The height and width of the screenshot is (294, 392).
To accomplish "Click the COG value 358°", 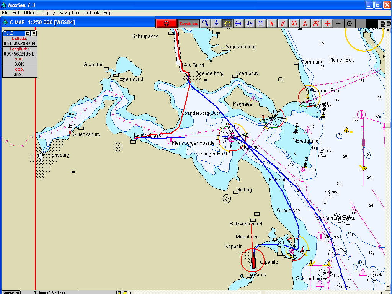I will click(19, 75).
